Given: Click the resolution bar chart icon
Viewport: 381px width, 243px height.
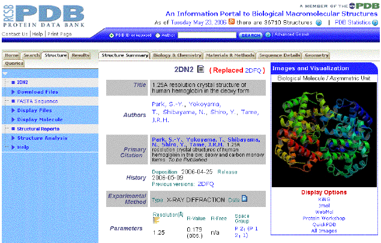Looking at the screenshot, I should pos(155,220).
